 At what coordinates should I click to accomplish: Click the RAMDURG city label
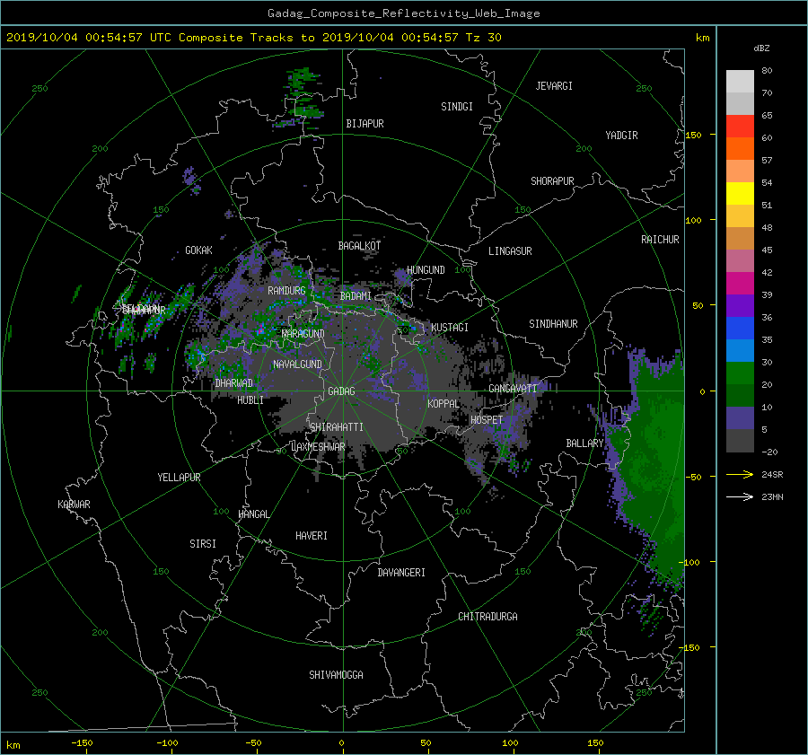click(x=286, y=291)
